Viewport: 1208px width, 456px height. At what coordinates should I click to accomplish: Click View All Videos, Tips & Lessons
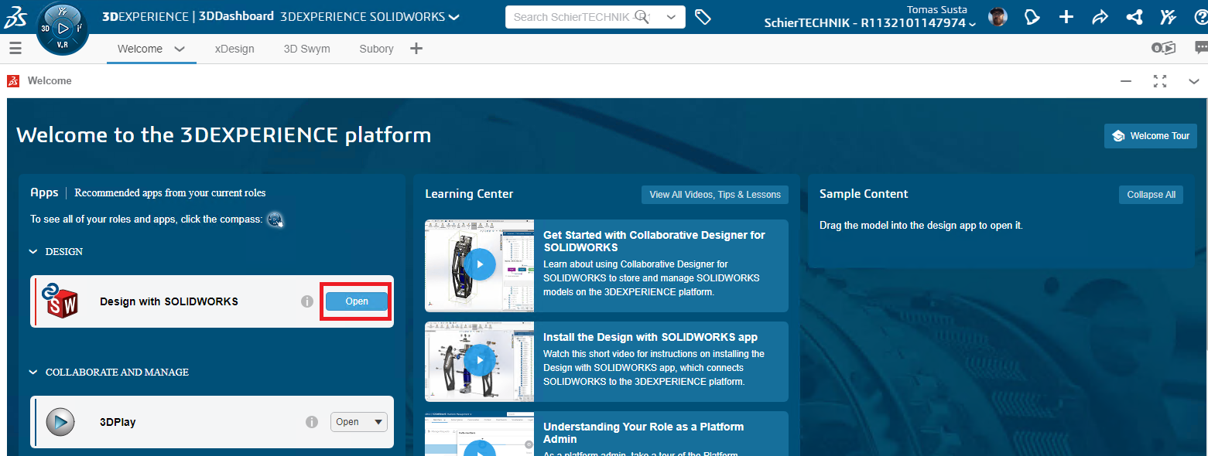(715, 195)
